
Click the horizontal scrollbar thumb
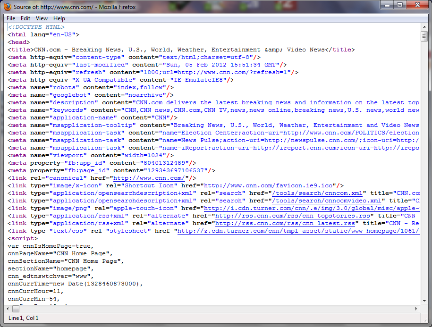pyautogui.click(x=16, y=309)
